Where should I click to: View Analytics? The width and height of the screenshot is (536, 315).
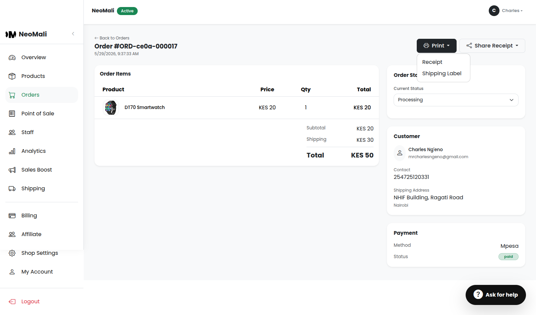[x=42, y=151]
